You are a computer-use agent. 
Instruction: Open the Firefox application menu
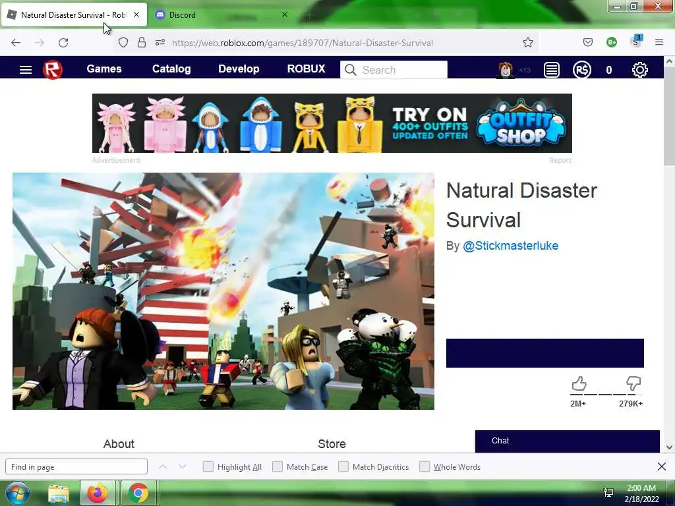(x=659, y=42)
